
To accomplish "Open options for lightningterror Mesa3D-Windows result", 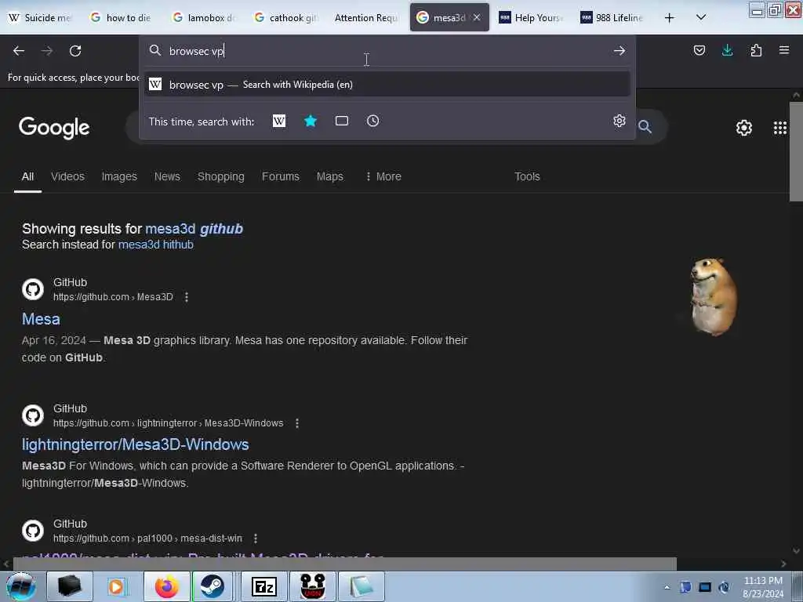I will point(297,423).
